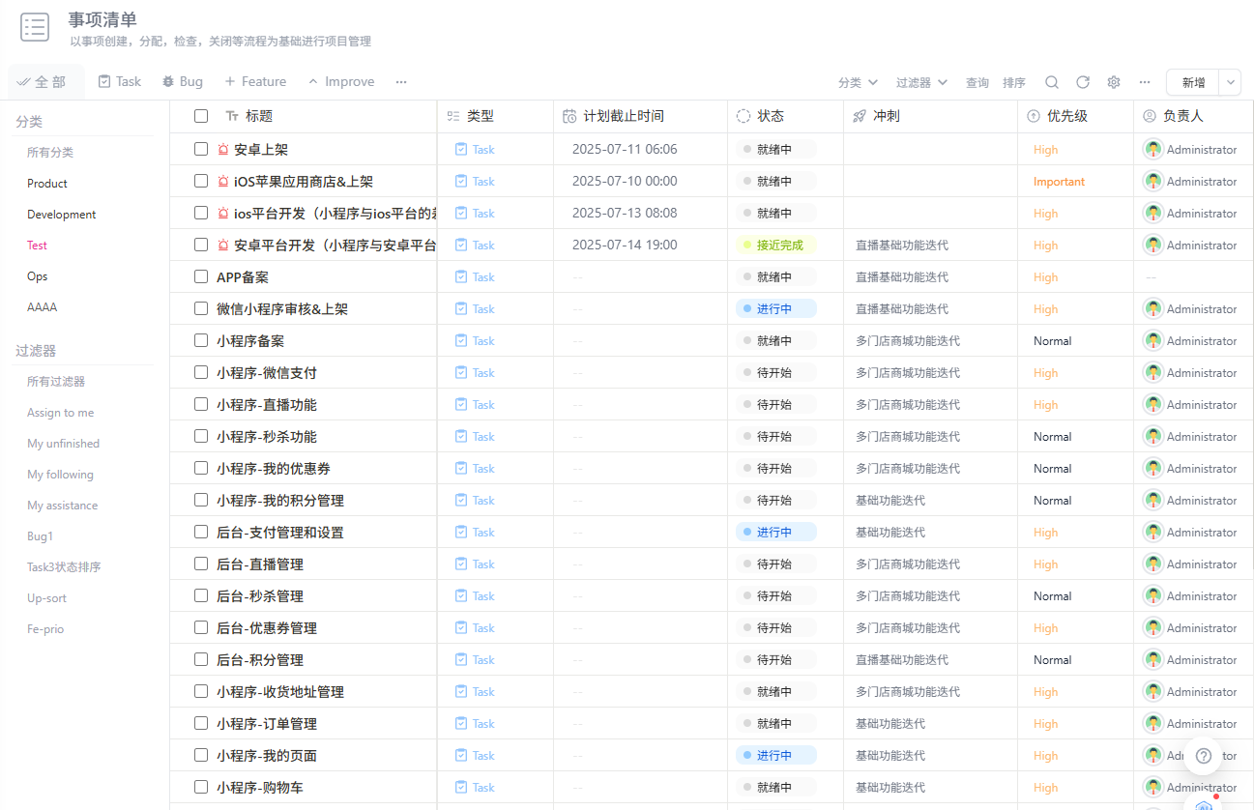Check the box for 安卓上架
The width and height of the screenshot is (1254, 810).
(x=201, y=150)
